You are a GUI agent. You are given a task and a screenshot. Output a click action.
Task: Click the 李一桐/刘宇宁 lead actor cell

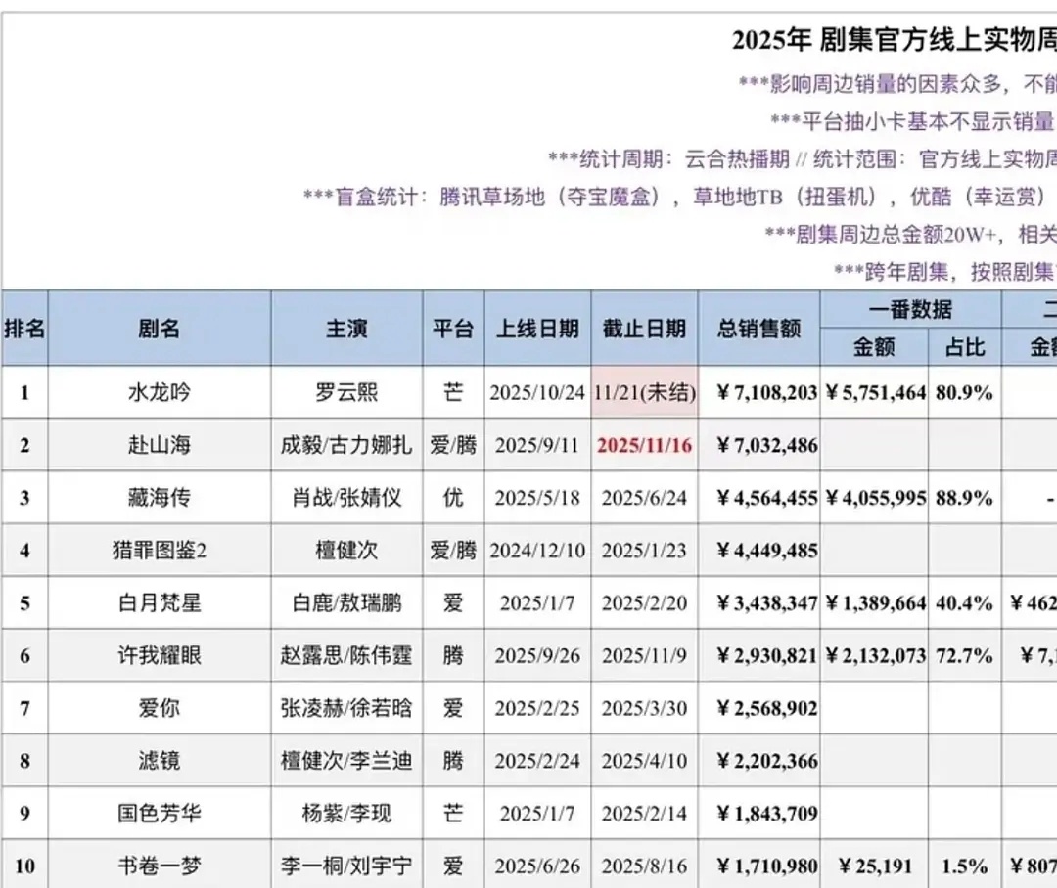[346, 866]
